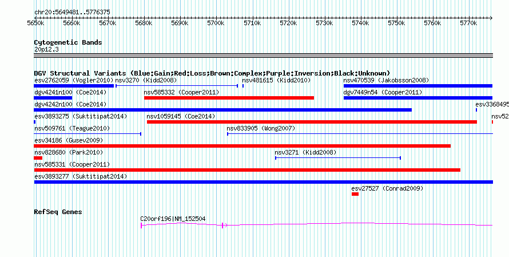The height and width of the screenshot is (257, 509).
Task: Click the 20p12.3 band label
Action: [46, 50]
